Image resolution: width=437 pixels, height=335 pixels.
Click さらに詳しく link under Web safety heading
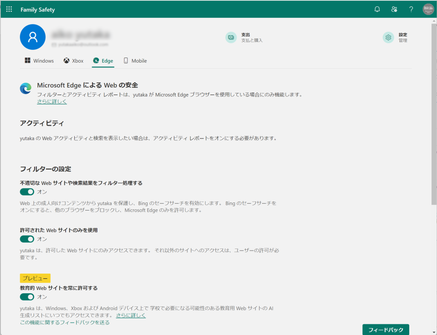(52, 102)
